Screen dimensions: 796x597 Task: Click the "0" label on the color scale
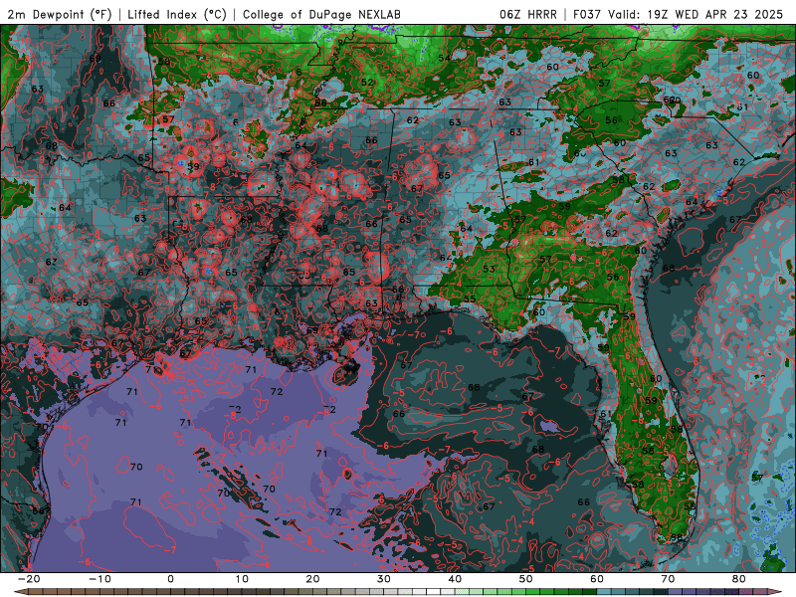click(170, 579)
